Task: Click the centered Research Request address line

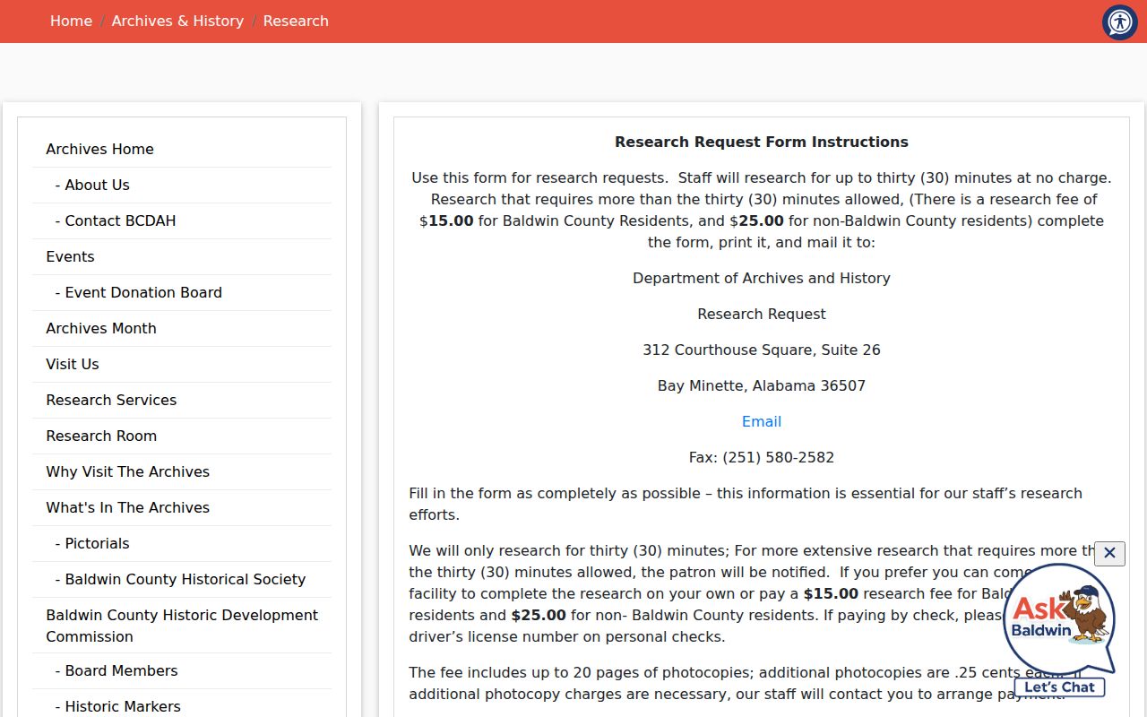Action: [762, 314]
